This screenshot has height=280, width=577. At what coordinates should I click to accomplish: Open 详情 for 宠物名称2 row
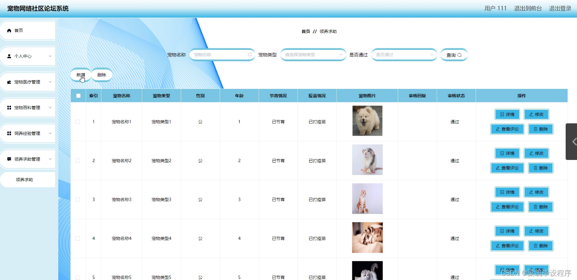[507, 153]
